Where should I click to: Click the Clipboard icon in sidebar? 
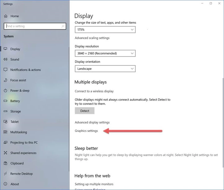click(6, 163)
